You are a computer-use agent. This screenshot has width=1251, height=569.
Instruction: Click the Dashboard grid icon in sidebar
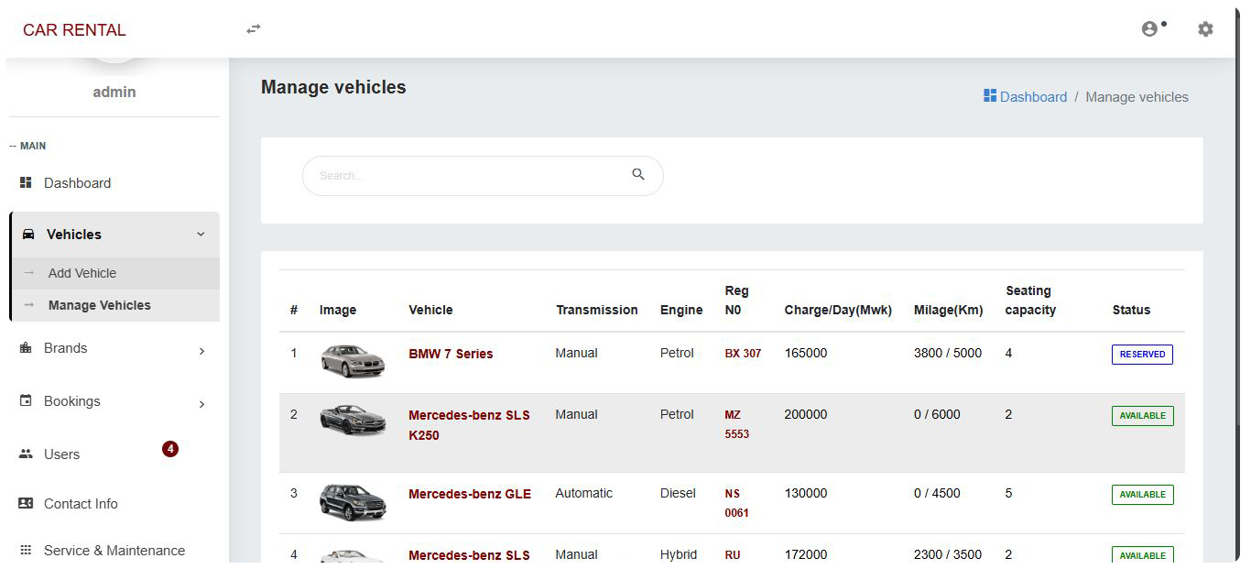click(x=26, y=183)
